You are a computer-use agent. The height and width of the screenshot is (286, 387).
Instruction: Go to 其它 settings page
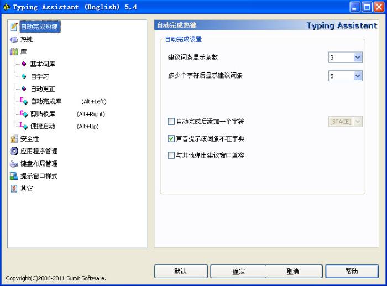27,189
